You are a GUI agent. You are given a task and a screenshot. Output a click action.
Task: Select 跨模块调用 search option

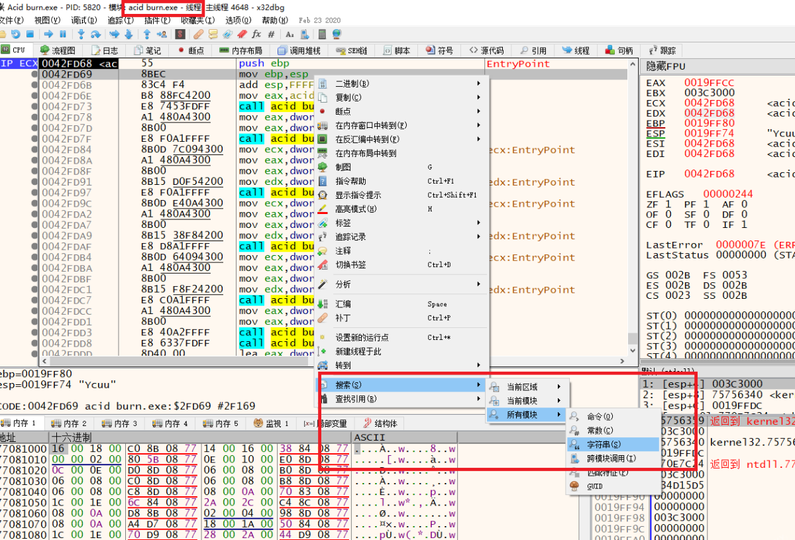tap(612, 459)
